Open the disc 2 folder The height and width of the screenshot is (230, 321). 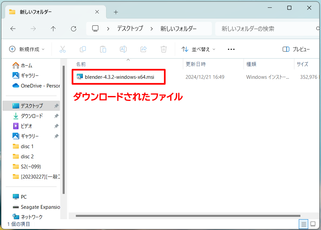pos(31,157)
